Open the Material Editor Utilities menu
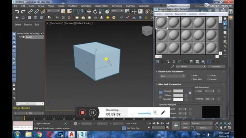The width and height of the screenshot is (246, 138). [203, 14]
